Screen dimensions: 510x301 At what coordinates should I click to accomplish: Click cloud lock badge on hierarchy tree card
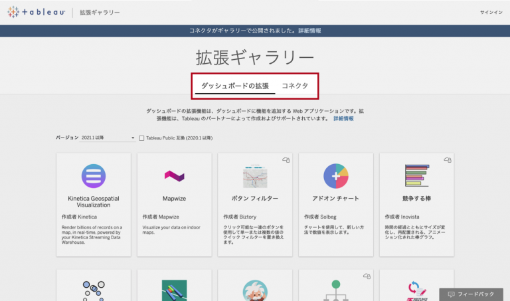367,276
